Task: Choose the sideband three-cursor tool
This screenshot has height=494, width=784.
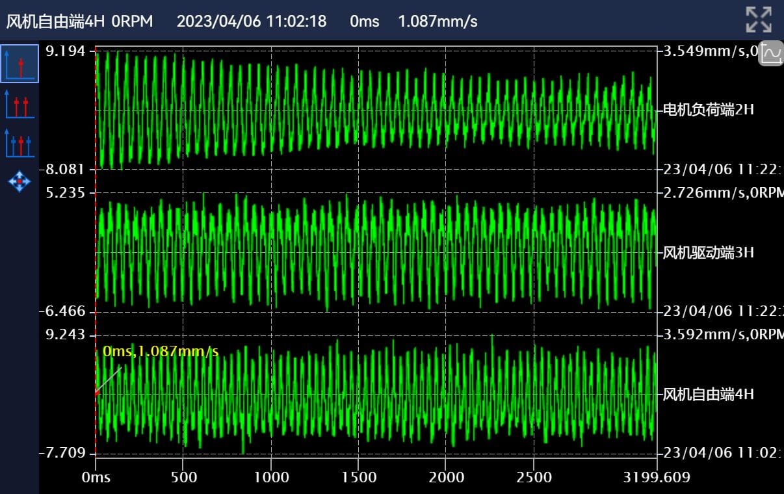Action: (19, 144)
